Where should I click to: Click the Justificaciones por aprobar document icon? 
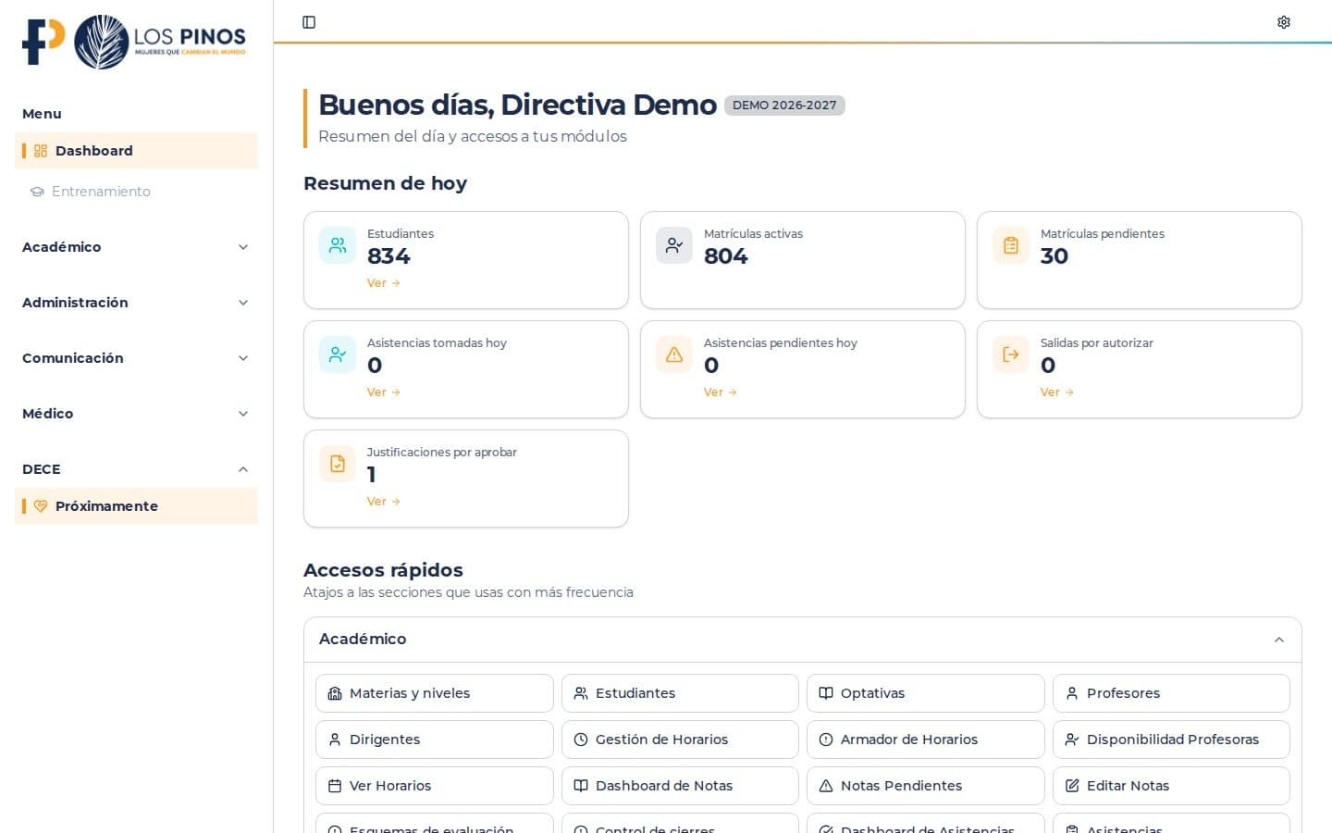click(x=338, y=464)
